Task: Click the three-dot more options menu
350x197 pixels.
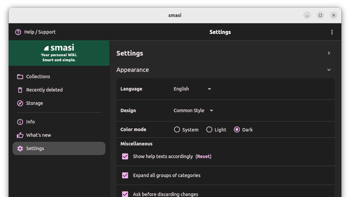Action: tap(332, 32)
